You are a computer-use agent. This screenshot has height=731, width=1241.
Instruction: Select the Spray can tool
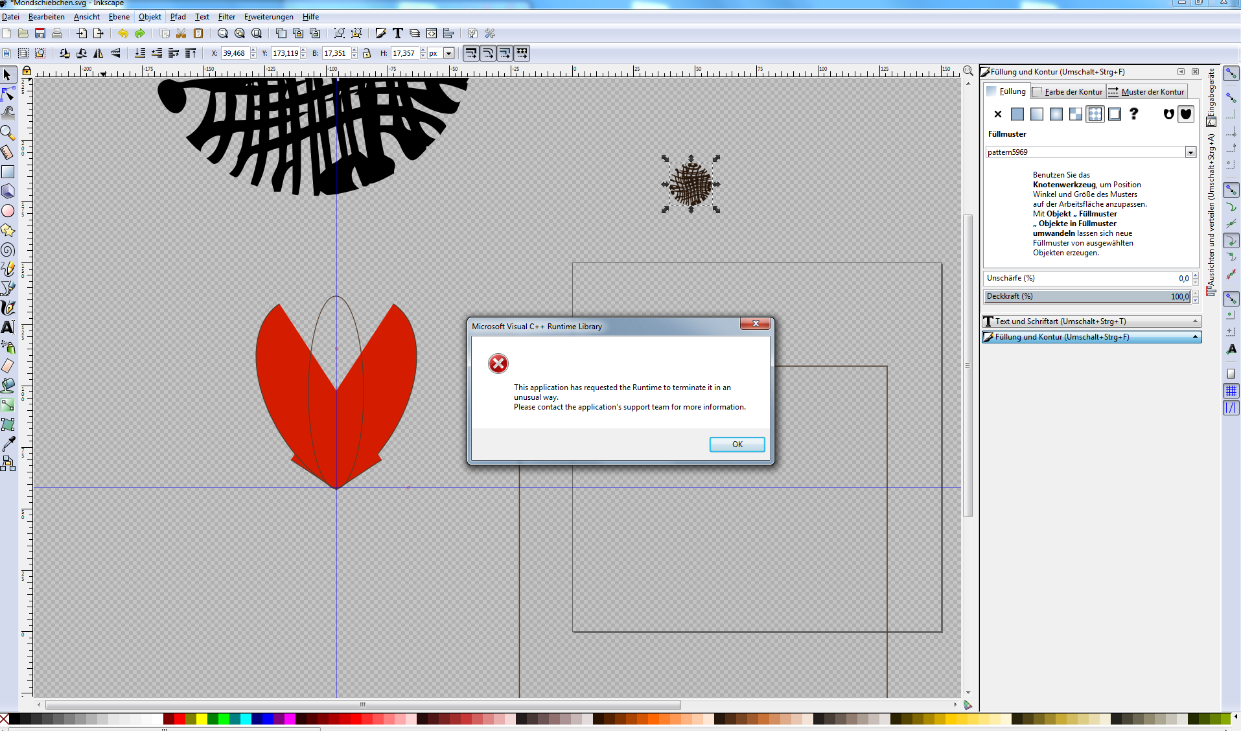pos(8,347)
